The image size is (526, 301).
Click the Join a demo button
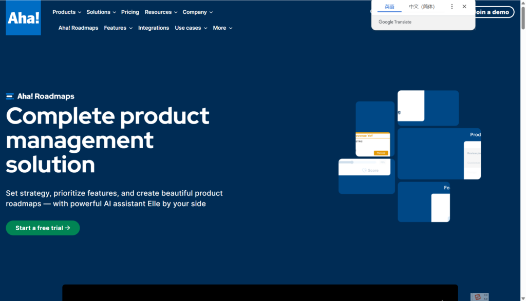pyautogui.click(x=493, y=12)
